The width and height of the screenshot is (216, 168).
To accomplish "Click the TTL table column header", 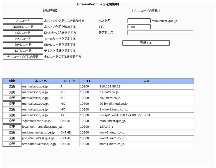I will coord(89,81).
